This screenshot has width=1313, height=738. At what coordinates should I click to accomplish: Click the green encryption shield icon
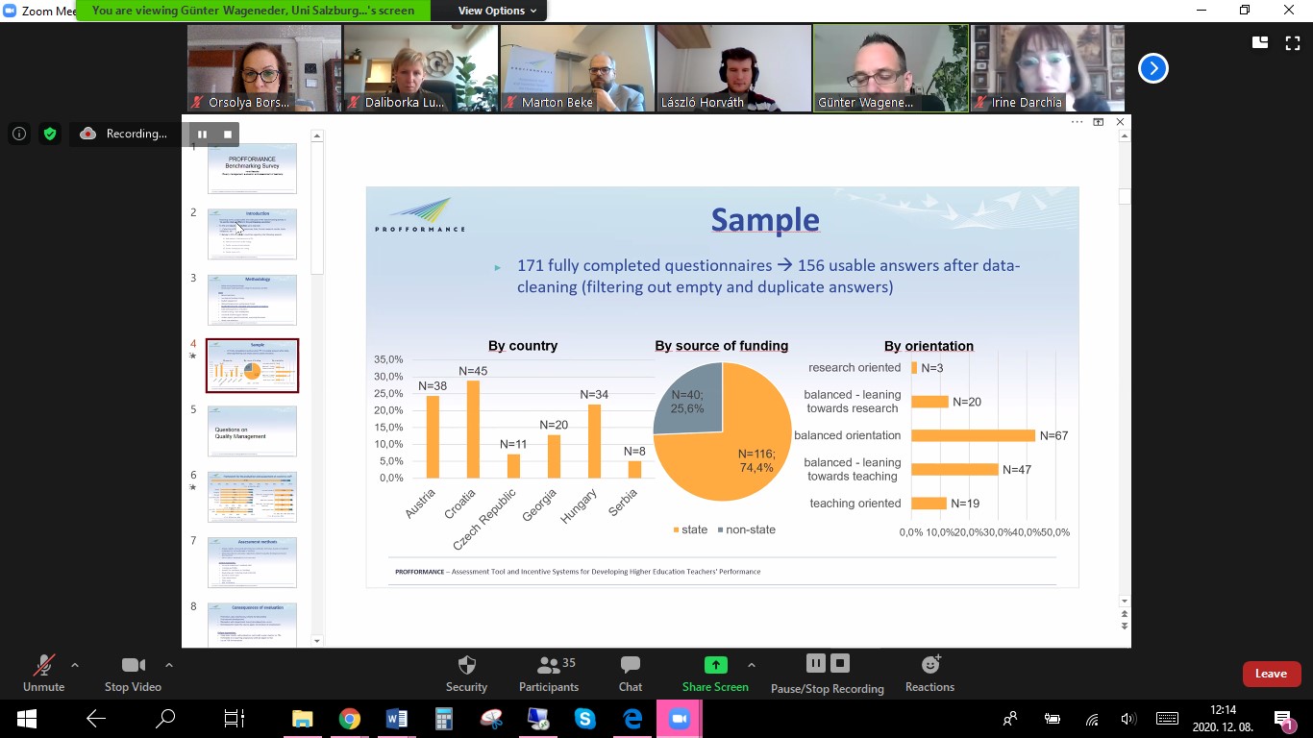[x=49, y=134]
